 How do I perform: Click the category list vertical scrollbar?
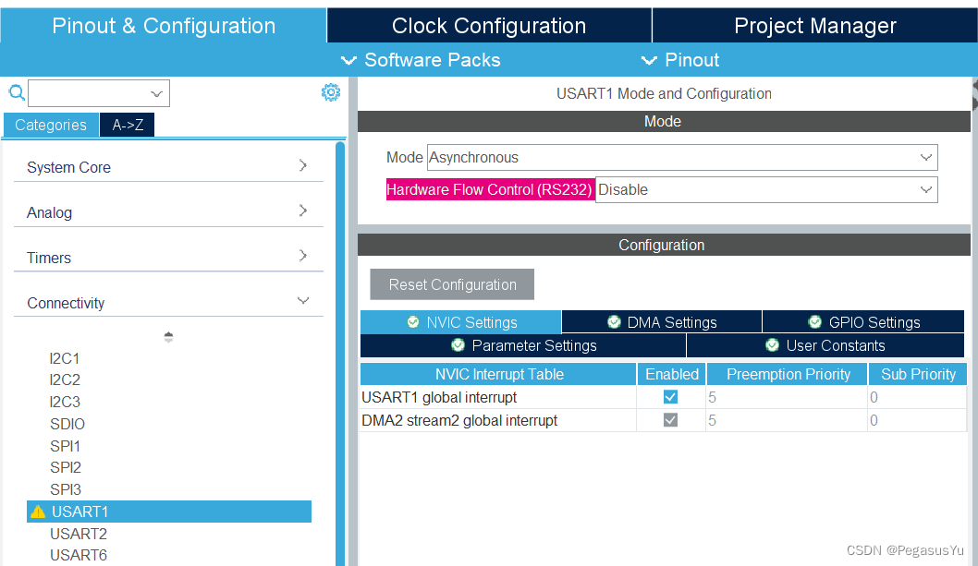340,351
